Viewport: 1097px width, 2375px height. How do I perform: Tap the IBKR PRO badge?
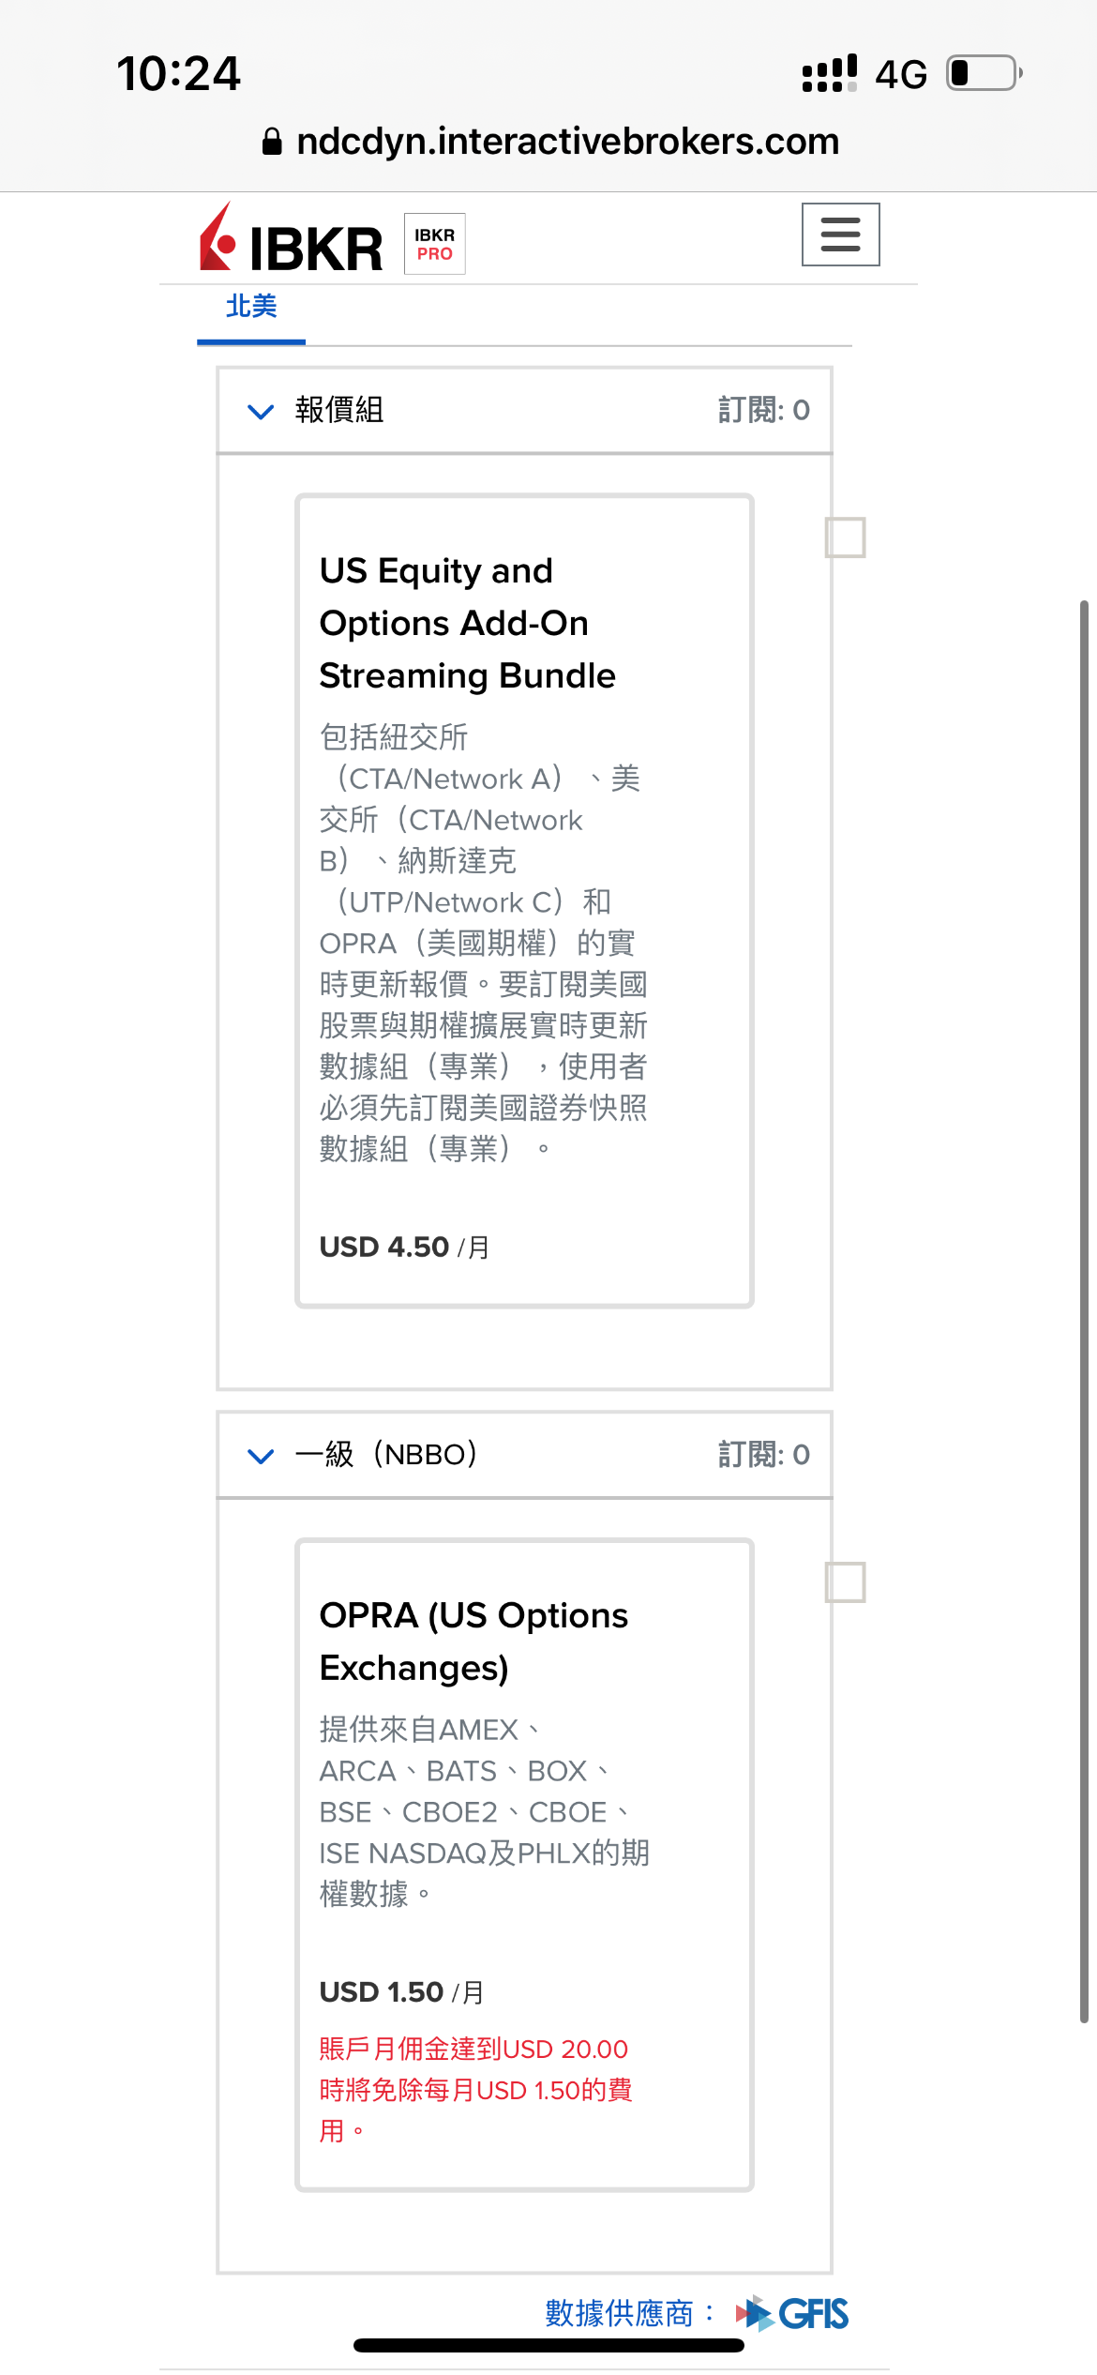pyautogui.click(x=435, y=244)
